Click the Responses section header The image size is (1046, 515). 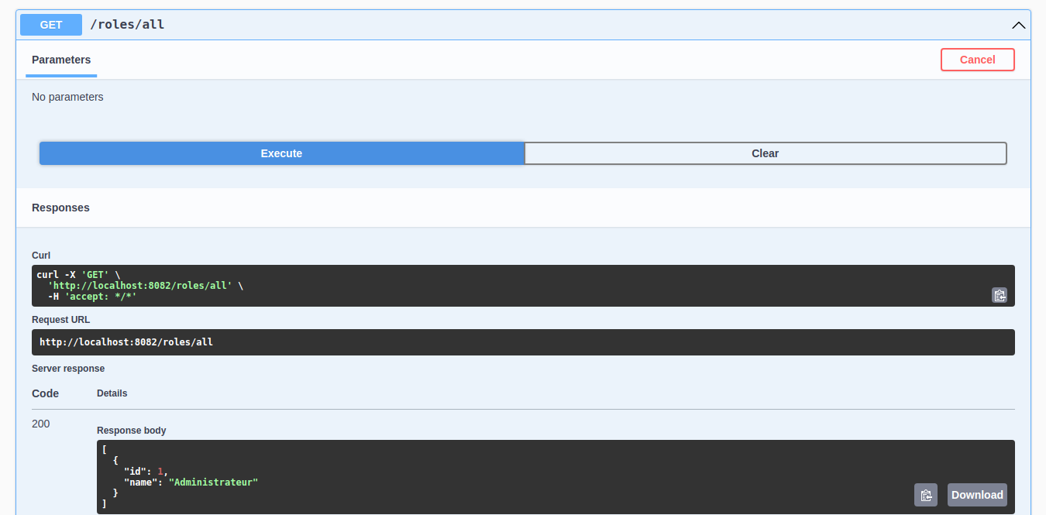point(60,208)
